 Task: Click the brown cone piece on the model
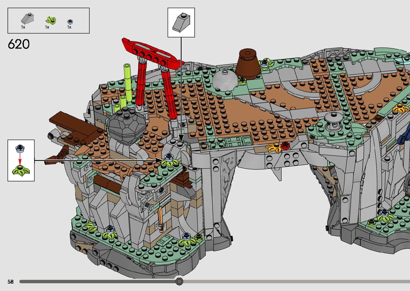pyautogui.click(x=248, y=64)
